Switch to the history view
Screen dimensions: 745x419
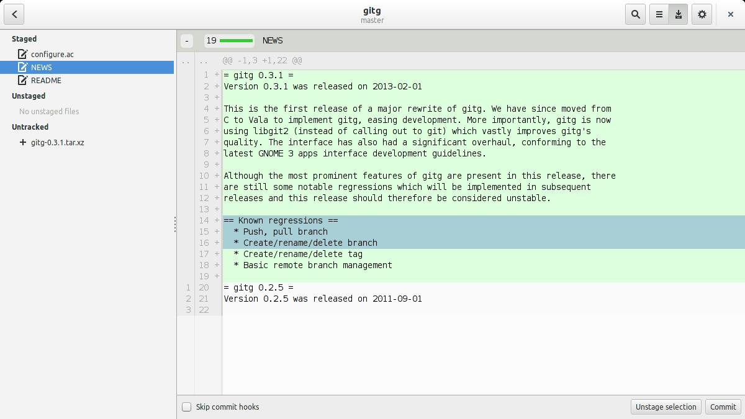pyautogui.click(x=659, y=14)
